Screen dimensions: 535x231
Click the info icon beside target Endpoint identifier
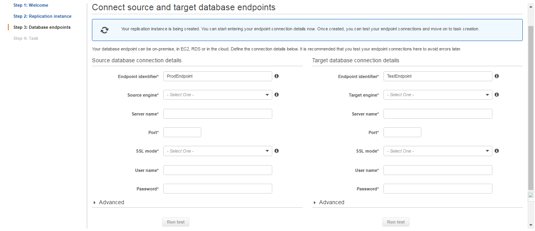[497, 76]
